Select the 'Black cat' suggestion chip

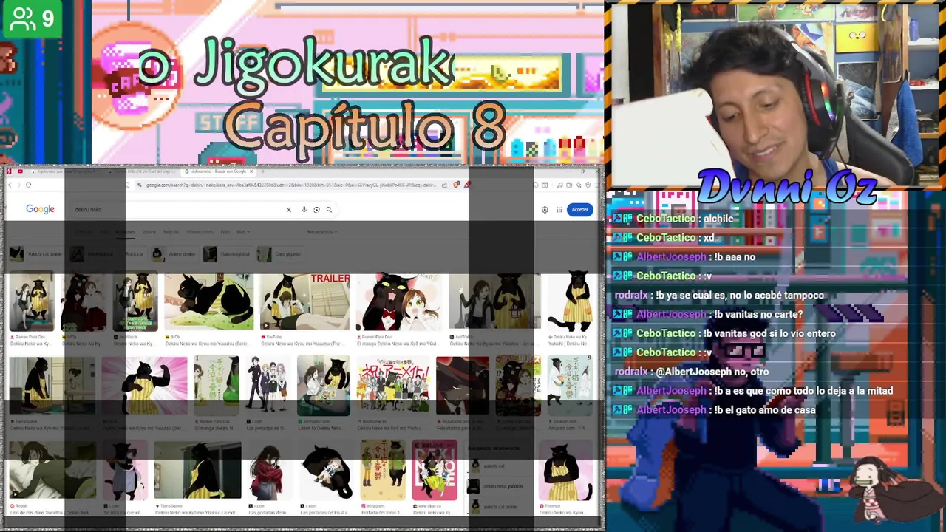pyautogui.click(x=133, y=254)
